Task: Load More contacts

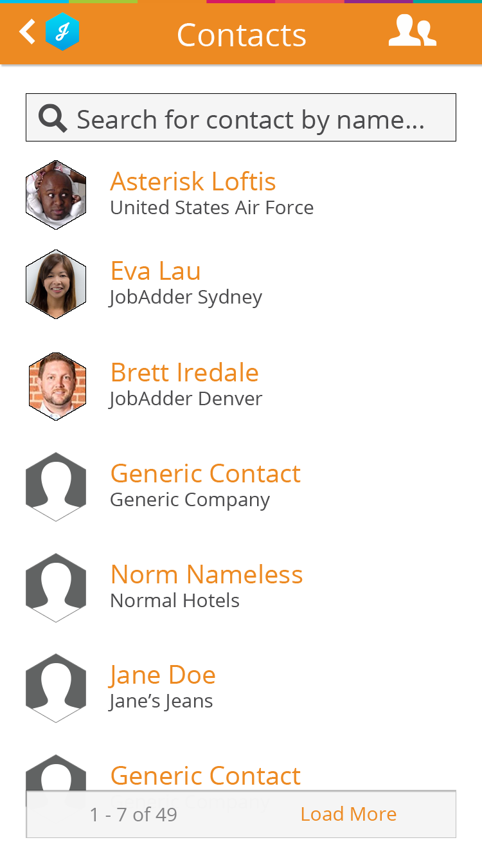Action: (348, 814)
